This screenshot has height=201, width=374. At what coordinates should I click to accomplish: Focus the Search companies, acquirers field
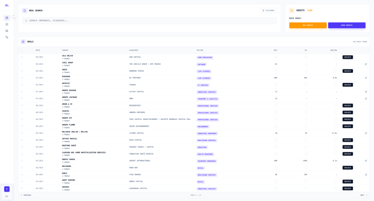click(149, 21)
